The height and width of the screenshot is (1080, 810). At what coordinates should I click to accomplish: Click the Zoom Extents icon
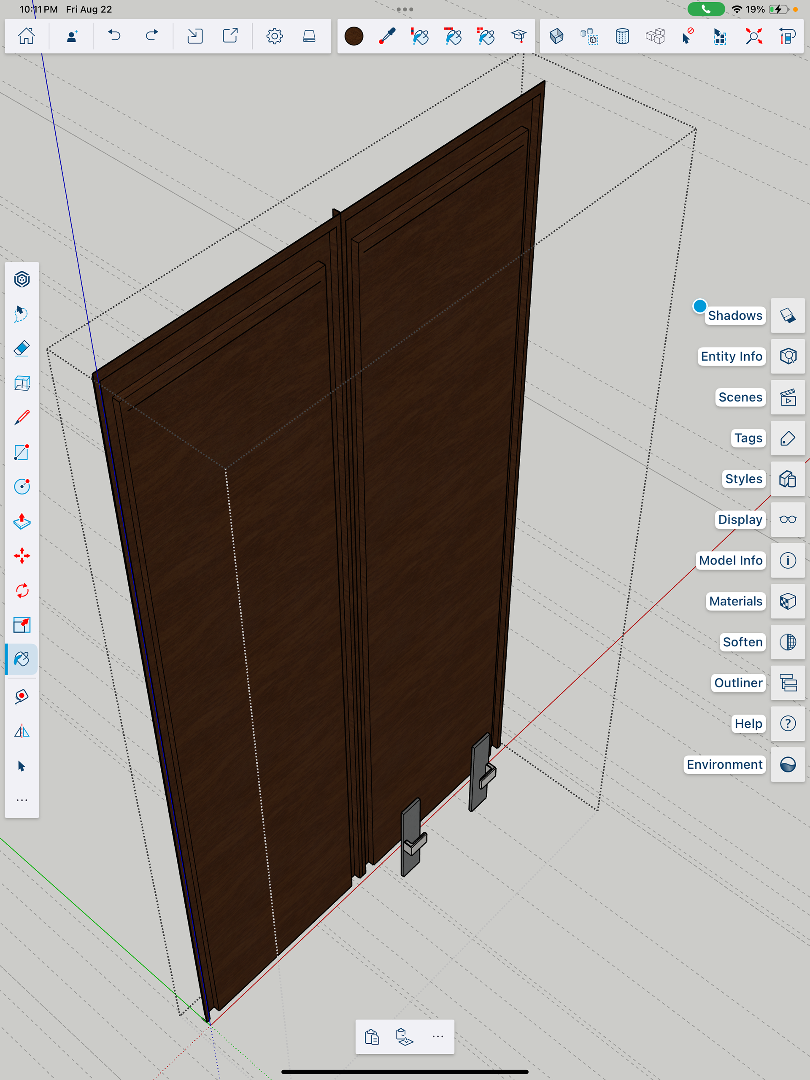click(754, 36)
